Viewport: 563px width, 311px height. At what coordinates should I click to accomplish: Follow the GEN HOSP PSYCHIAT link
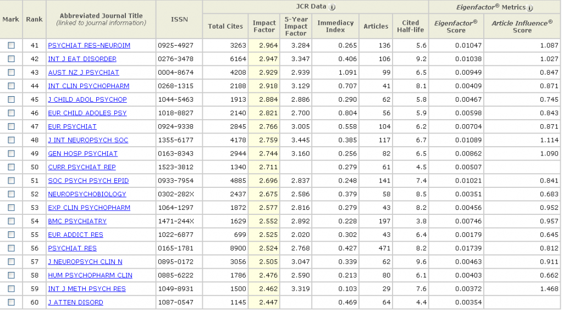[83, 153]
